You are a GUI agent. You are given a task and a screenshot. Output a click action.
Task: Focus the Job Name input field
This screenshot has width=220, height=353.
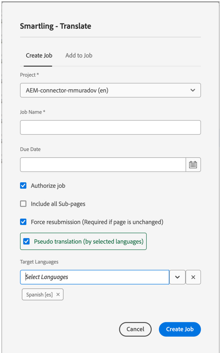click(111, 127)
